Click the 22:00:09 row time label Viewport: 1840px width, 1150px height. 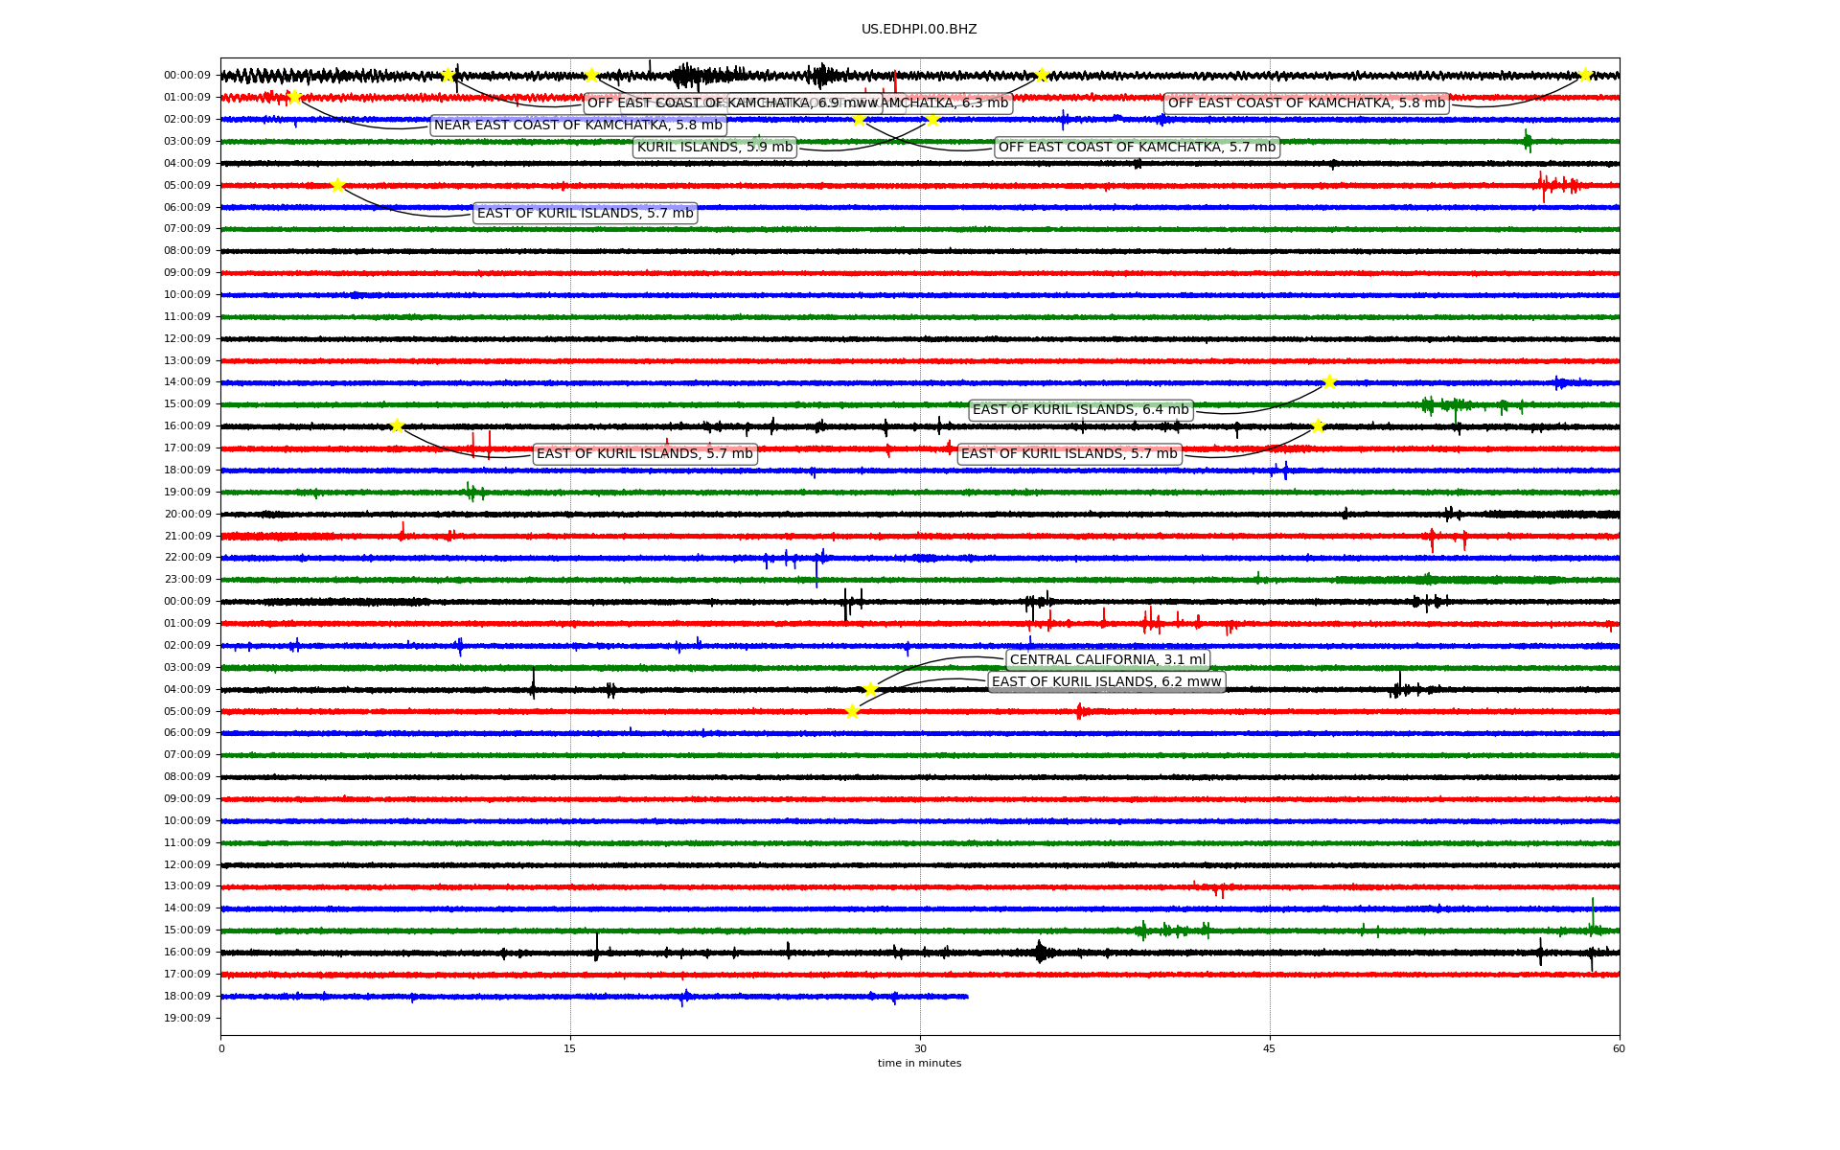[187, 558]
